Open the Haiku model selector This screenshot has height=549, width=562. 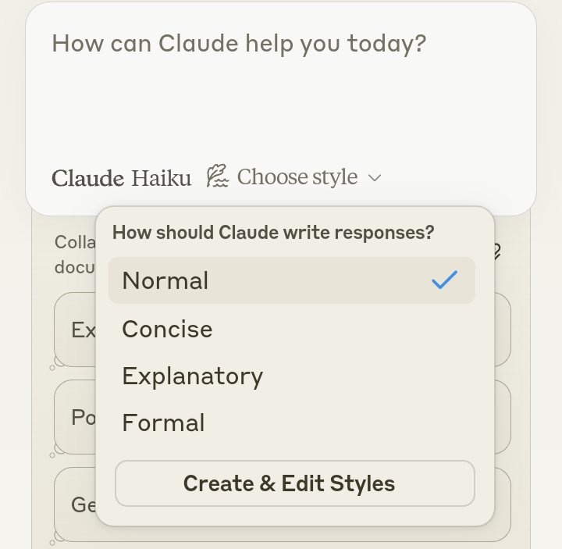point(161,178)
